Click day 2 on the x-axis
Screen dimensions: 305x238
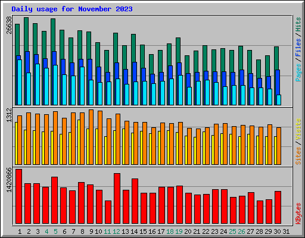pos(29,231)
